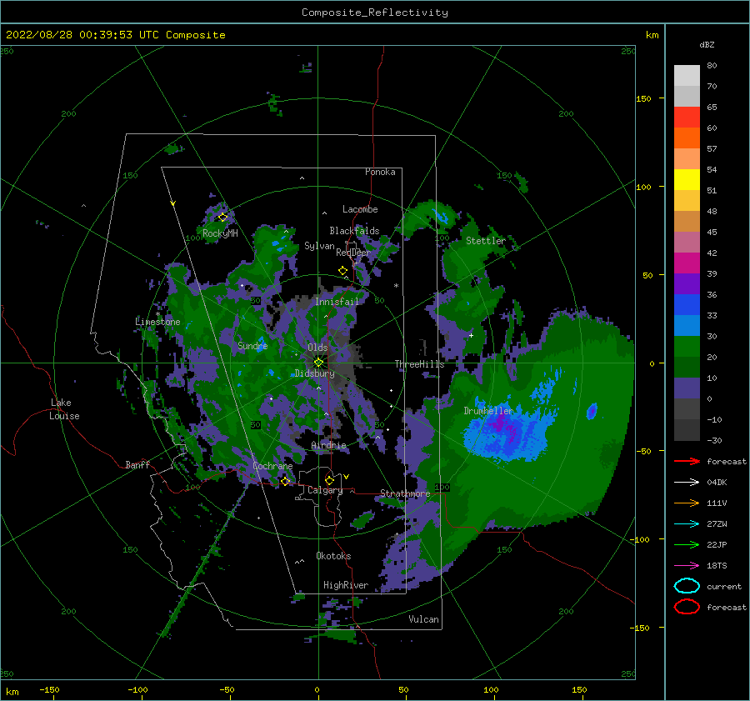Screen dimensions: 750x701
Task: Click the Lacombe city label
Action: pyautogui.click(x=360, y=209)
